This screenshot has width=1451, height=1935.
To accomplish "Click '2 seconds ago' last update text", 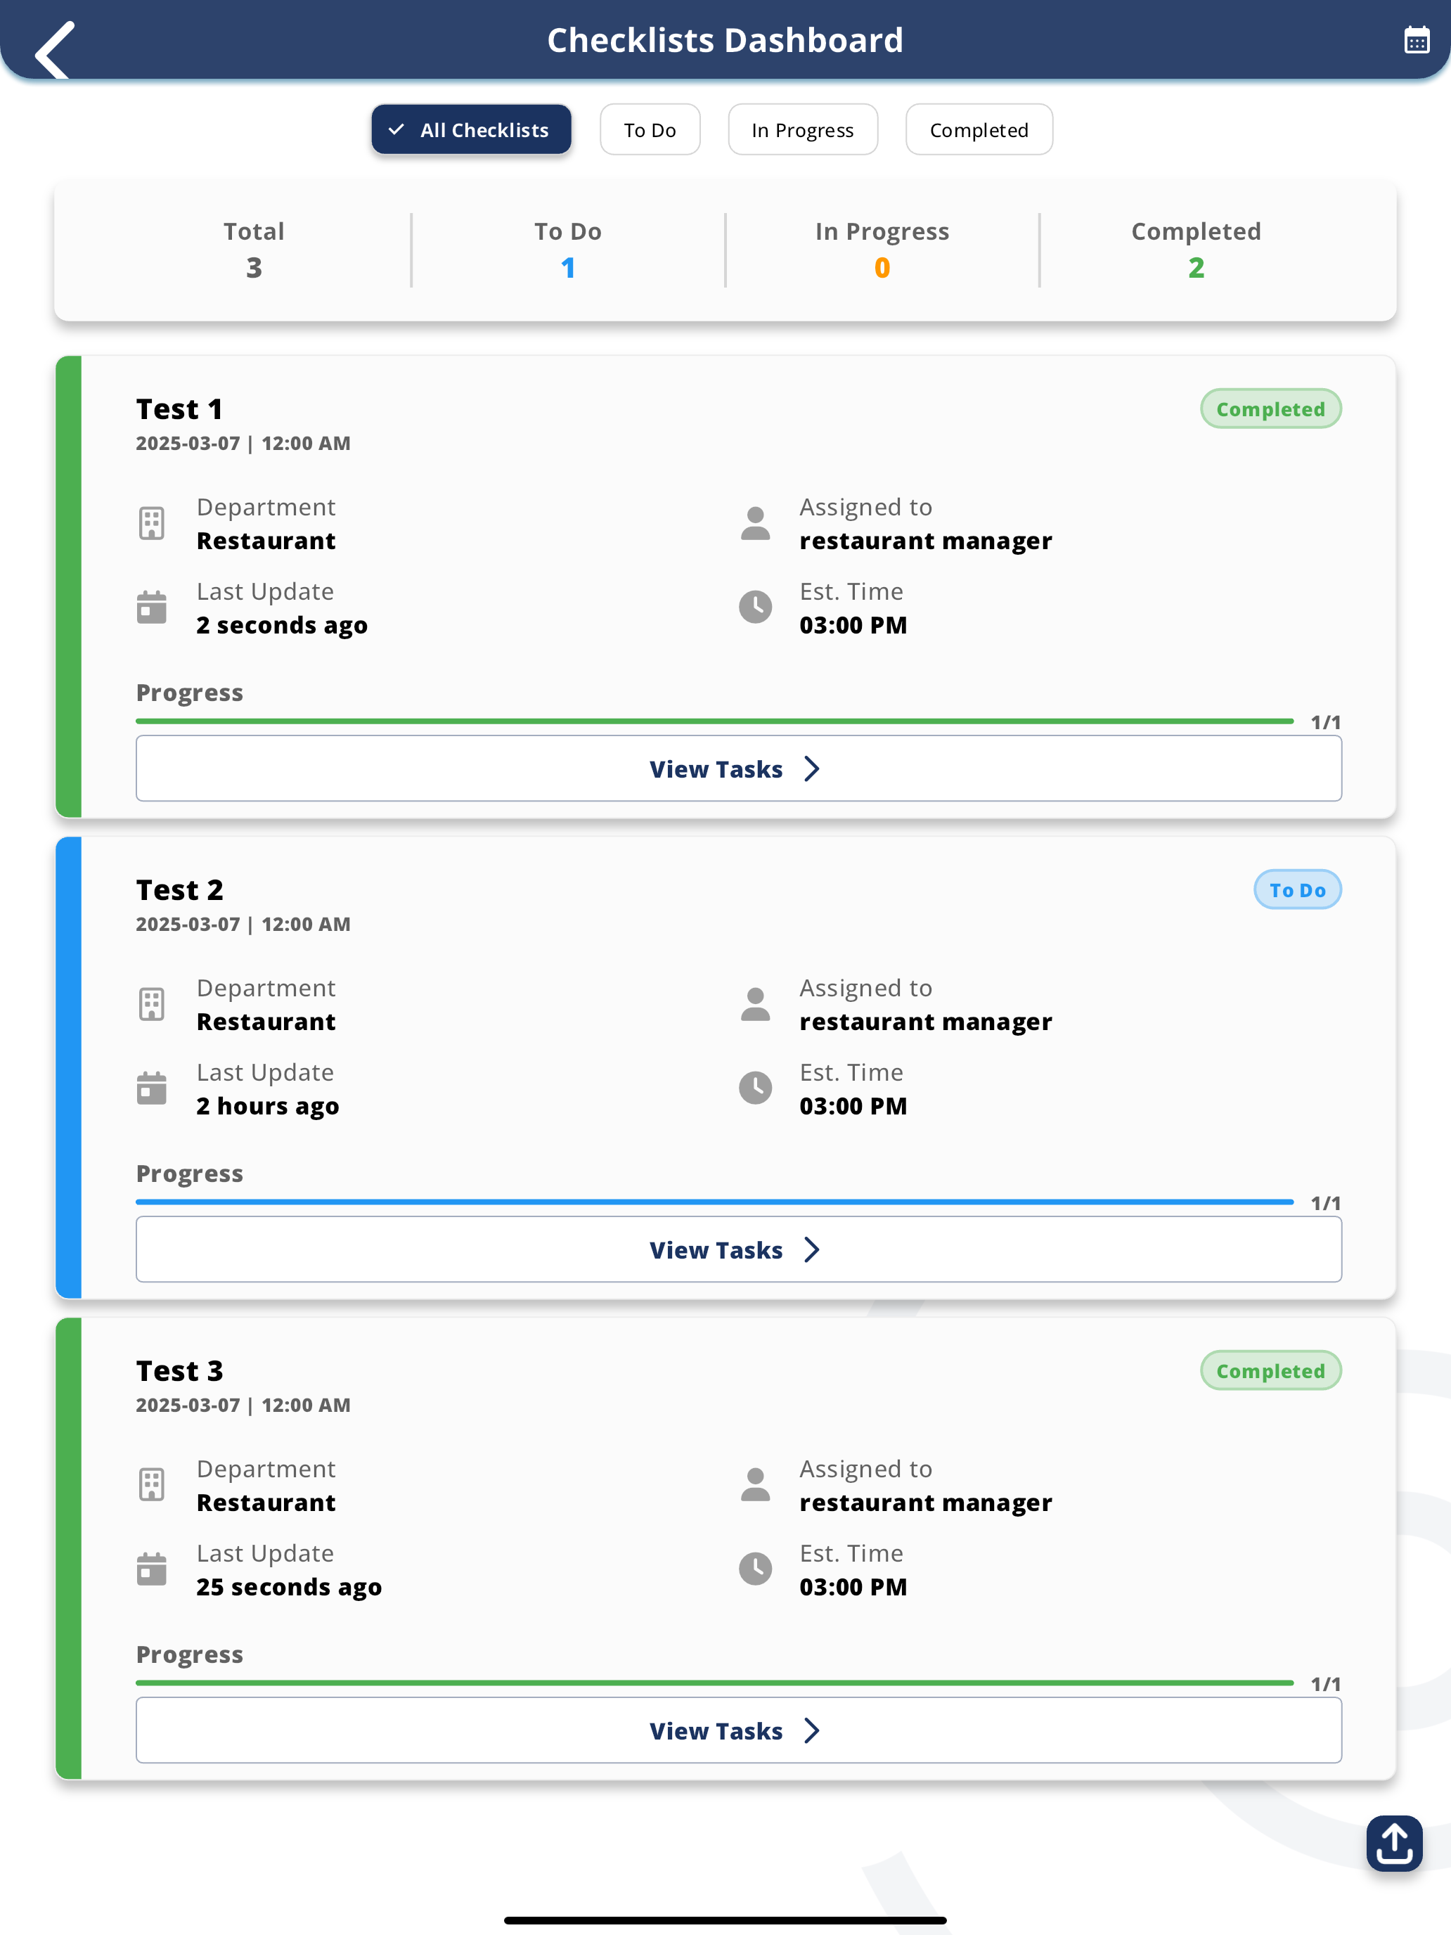I will click(x=282, y=626).
